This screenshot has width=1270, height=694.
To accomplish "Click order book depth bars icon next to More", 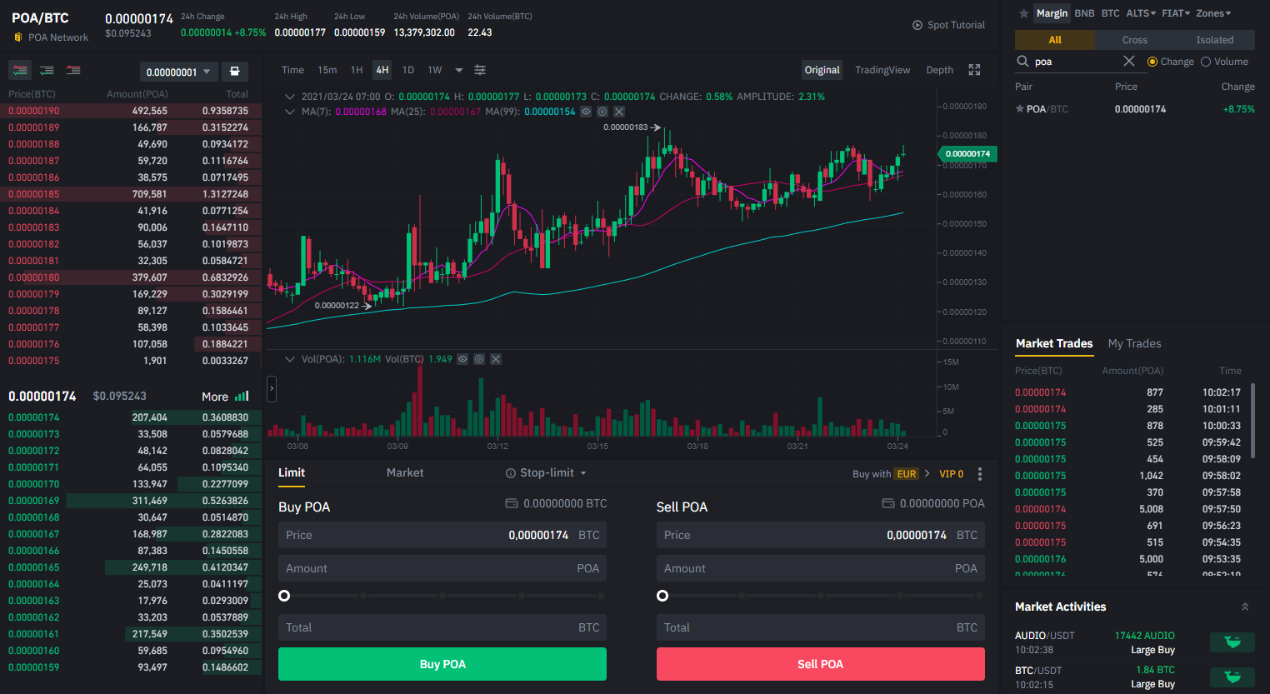I will [x=242, y=397].
